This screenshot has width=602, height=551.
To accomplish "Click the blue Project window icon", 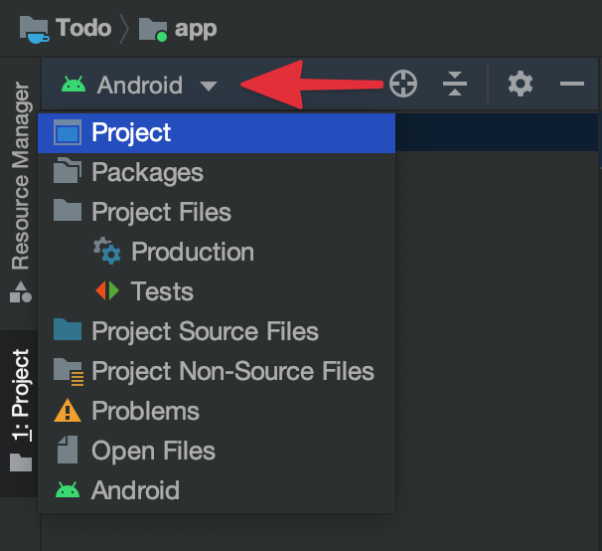I will point(68,132).
